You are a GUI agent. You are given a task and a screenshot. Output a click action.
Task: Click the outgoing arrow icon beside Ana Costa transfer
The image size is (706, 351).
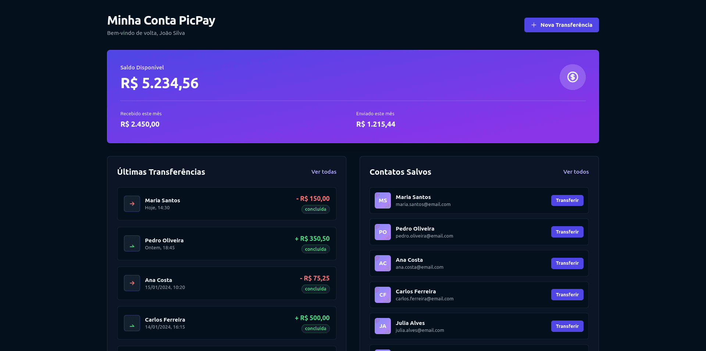[132, 283]
